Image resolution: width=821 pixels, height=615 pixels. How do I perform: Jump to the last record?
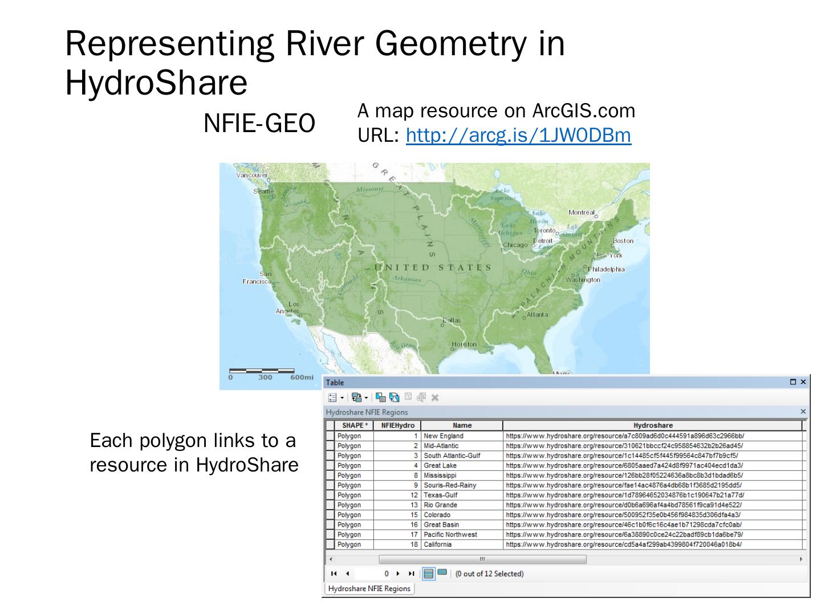(x=411, y=573)
